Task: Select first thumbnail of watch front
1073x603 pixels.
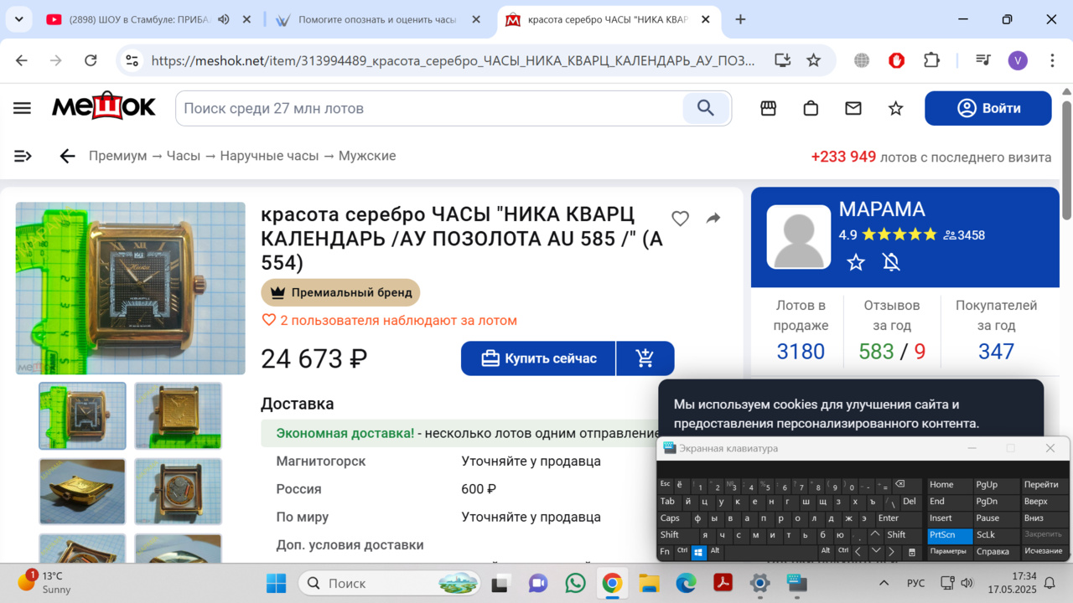Action: [x=82, y=416]
